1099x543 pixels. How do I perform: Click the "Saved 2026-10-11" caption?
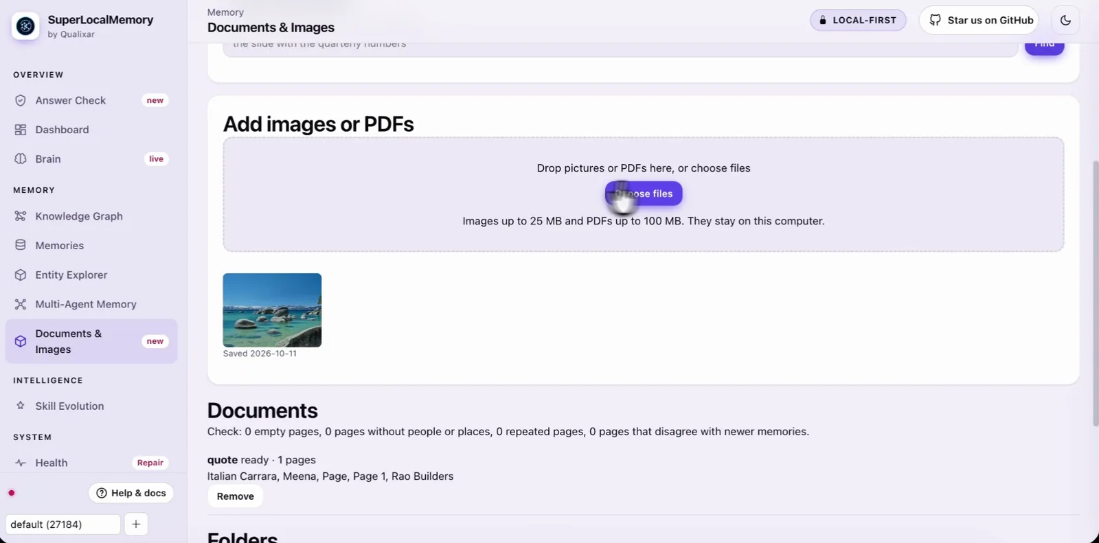pyautogui.click(x=260, y=354)
